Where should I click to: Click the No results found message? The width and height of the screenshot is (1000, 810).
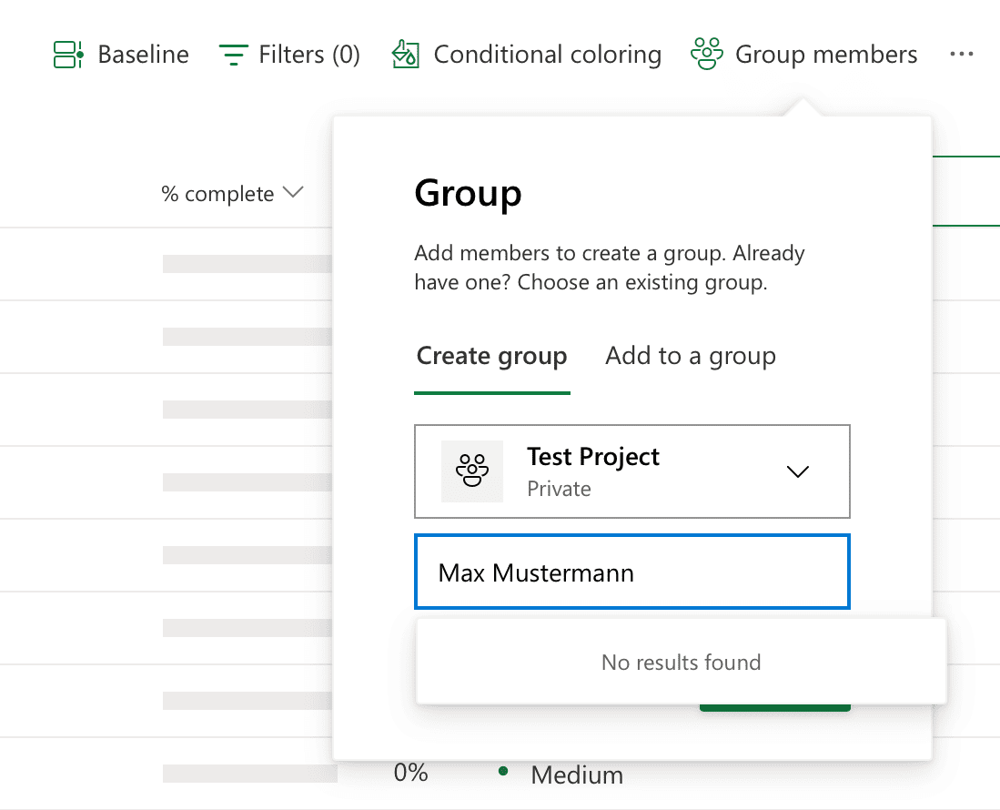click(681, 662)
